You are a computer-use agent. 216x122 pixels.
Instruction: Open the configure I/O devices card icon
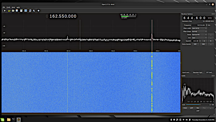point(9,11)
